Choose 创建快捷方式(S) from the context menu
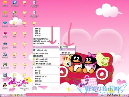 coord(46,76)
